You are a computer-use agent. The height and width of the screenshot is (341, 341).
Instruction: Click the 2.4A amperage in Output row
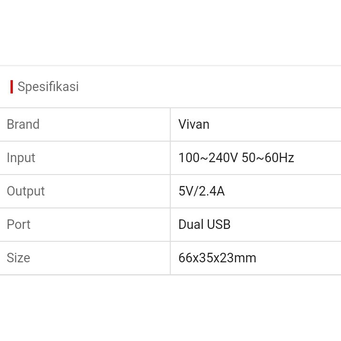tap(210, 191)
